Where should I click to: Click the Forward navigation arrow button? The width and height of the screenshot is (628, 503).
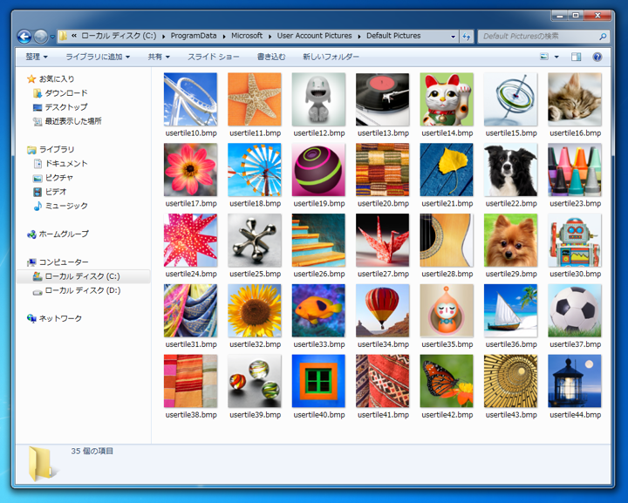40,37
